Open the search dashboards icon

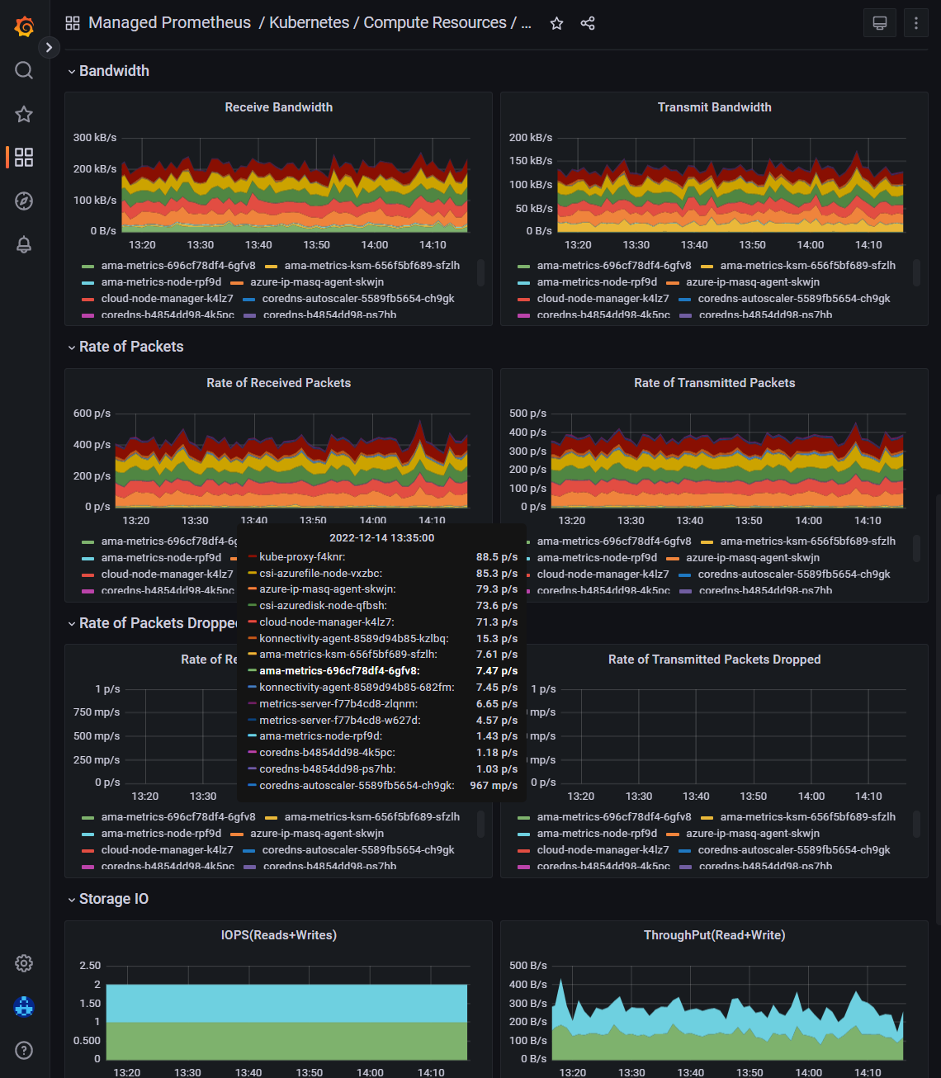[24, 70]
